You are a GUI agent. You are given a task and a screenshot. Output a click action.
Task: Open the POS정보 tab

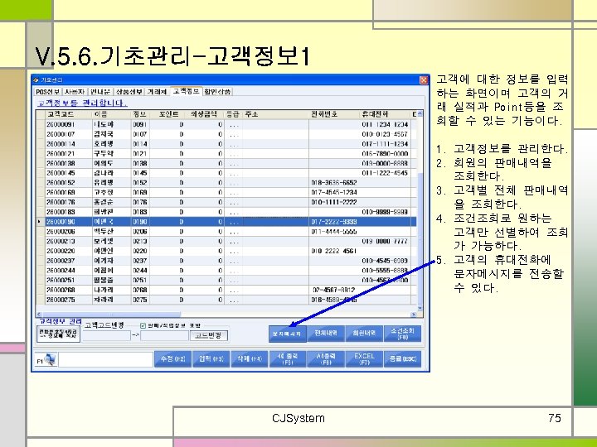(x=47, y=92)
